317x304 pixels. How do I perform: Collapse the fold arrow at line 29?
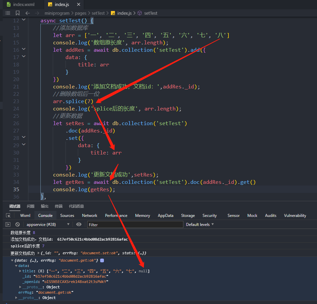(x=24, y=144)
